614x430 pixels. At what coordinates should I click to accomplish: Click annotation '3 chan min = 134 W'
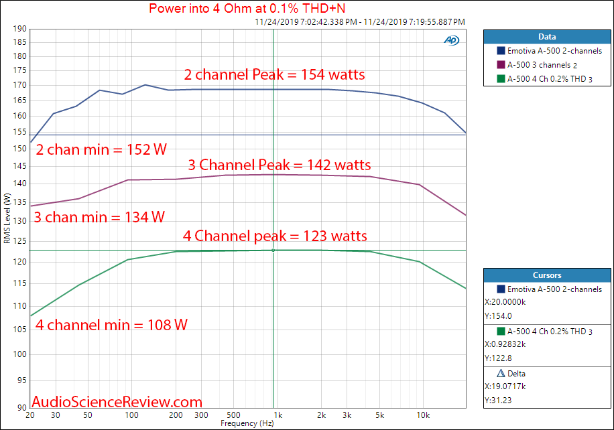(x=99, y=217)
